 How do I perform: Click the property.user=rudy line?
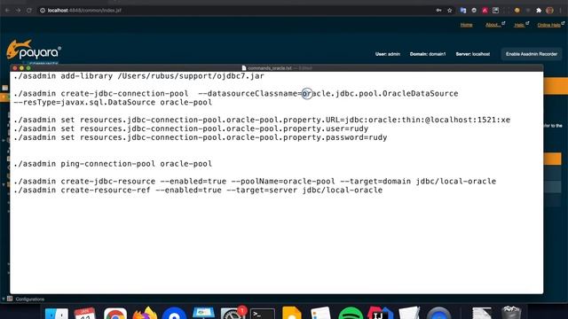tap(191, 128)
